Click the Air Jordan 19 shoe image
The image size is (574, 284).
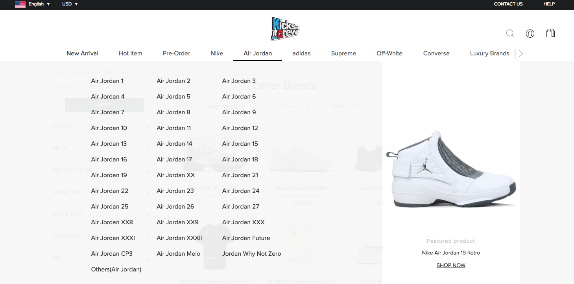click(451, 169)
